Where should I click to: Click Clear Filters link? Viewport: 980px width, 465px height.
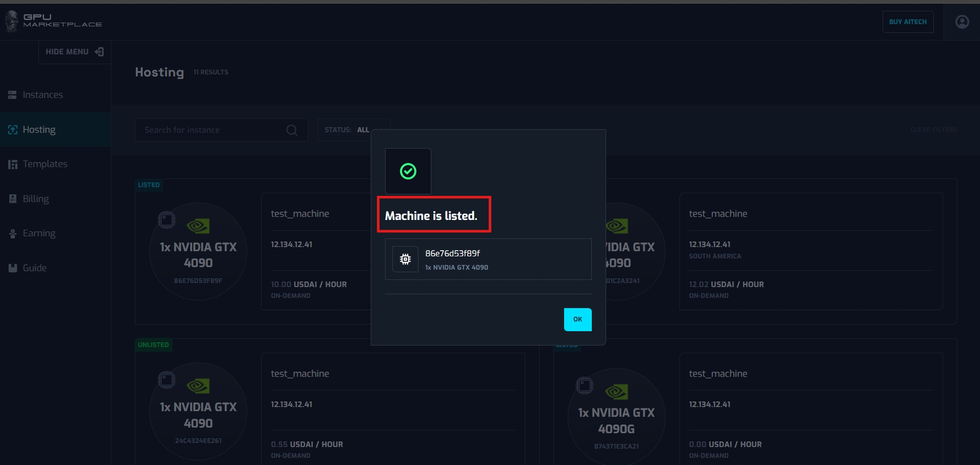point(933,130)
